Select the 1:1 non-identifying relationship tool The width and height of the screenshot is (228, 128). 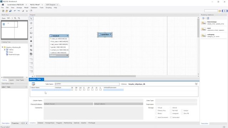tap(31, 59)
